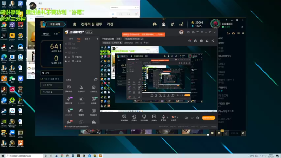Viewport: 281px width, 158px height.
Task: Mute the speaker in the bottom bar
Action: point(173,118)
